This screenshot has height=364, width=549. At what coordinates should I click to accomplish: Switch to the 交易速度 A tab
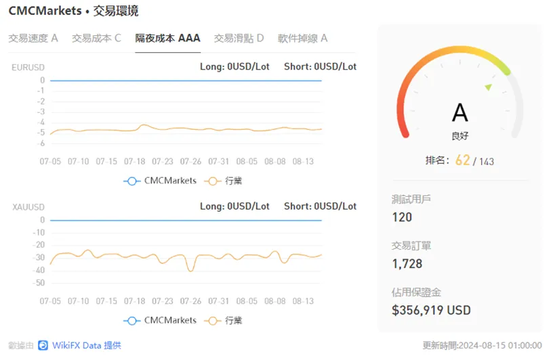[x=33, y=38]
